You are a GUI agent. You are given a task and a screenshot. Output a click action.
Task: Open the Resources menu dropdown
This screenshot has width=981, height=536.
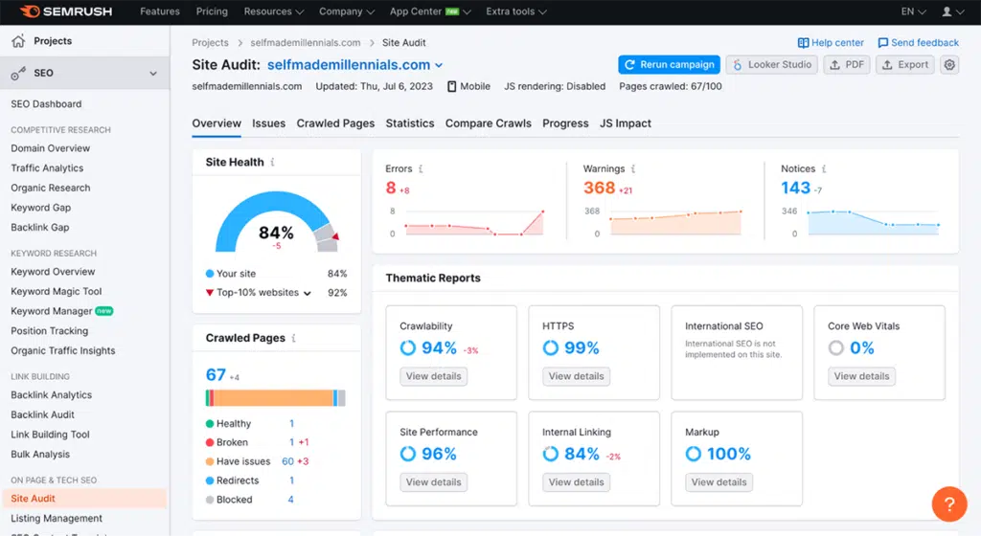click(x=273, y=11)
